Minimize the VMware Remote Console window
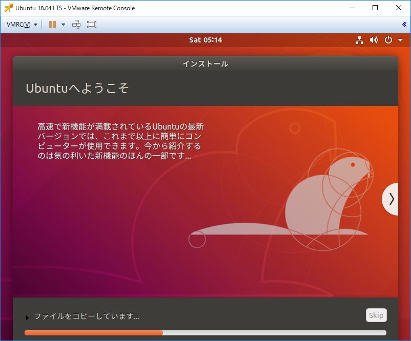The height and width of the screenshot is (341, 411). point(352,8)
